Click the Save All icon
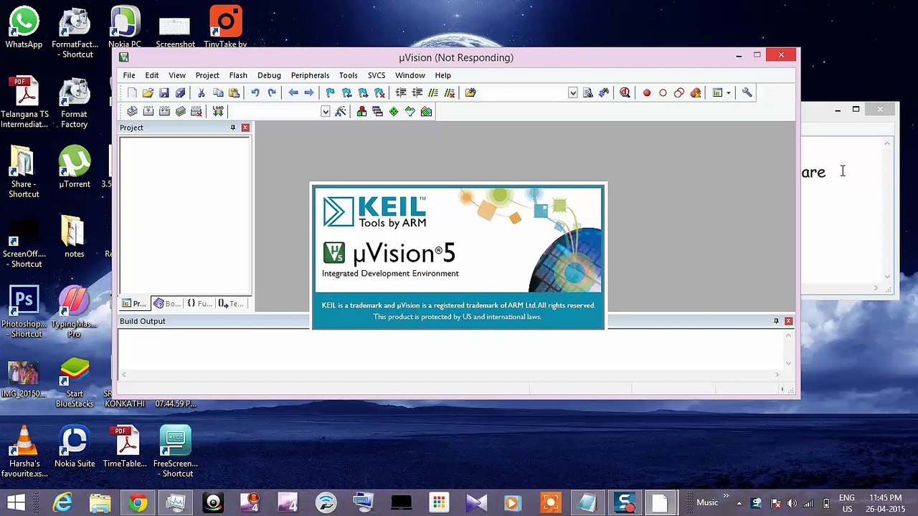 point(180,92)
